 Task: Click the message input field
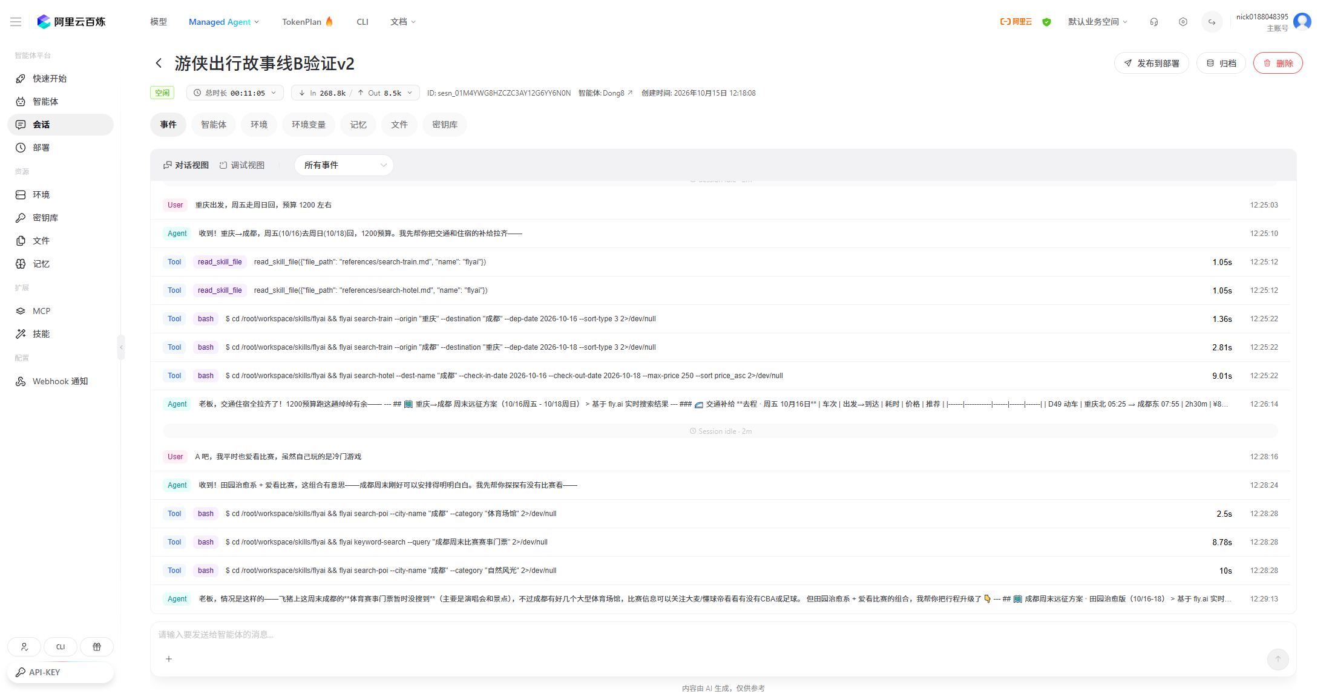[x=723, y=635]
